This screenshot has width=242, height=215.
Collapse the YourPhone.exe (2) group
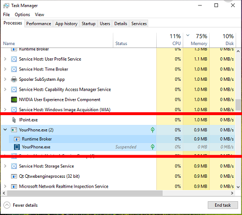5,130
